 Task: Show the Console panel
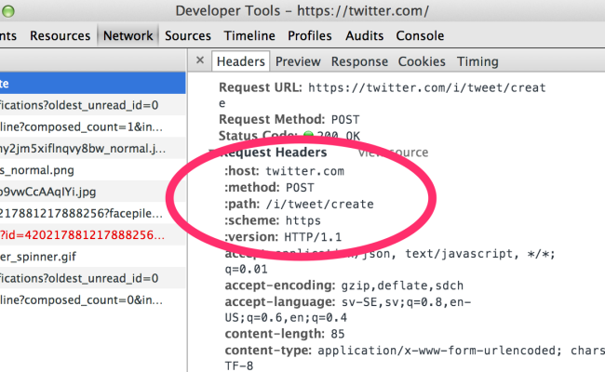pyautogui.click(x=420, y=35)
